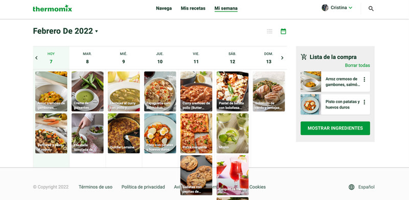
Task: Click the shopping cart icon
Action: tap(304, 57)
